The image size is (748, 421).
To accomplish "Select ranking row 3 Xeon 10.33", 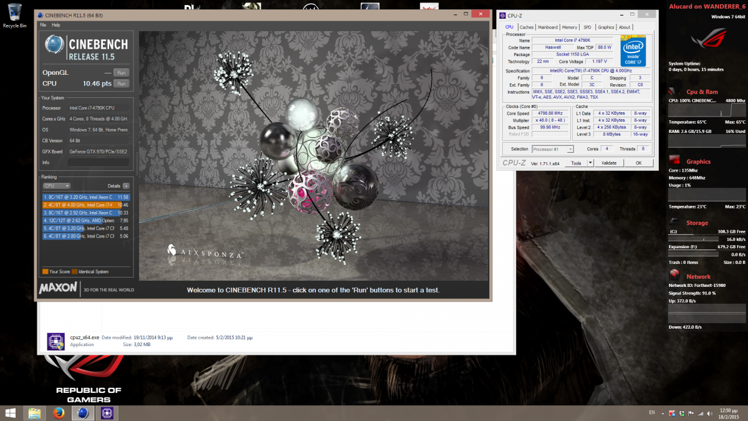I will [86, 213].
